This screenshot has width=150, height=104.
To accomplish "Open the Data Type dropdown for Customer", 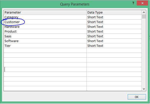I will [114, 22].
